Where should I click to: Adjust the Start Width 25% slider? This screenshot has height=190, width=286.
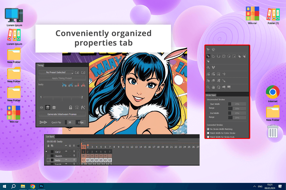point(237,104)
